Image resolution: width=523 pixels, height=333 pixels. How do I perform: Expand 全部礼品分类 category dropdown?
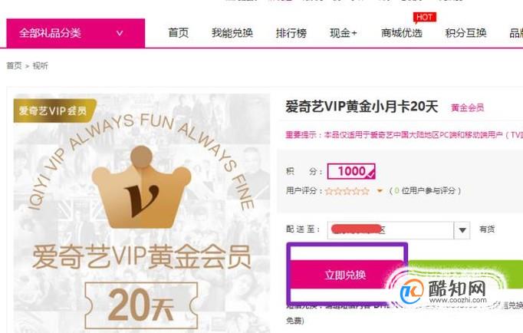pyautogui.click(x=76, y=33)
